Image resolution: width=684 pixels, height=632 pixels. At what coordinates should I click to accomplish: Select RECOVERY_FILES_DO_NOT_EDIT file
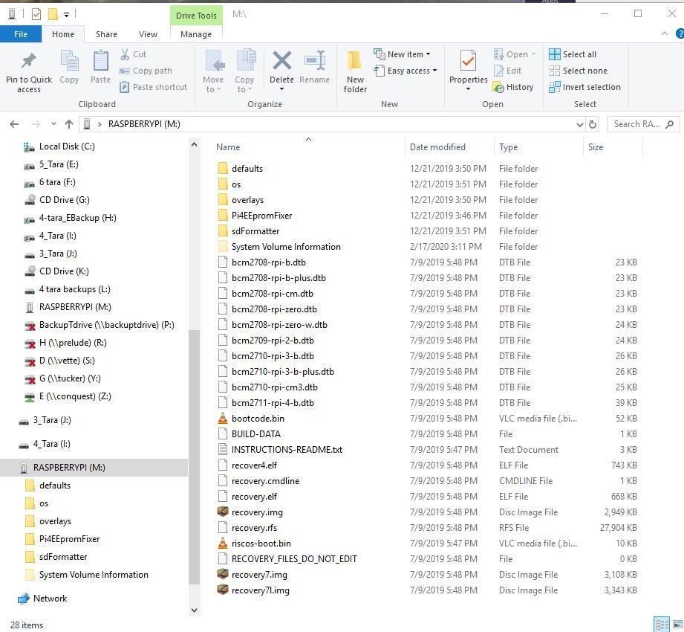[294, 559]
